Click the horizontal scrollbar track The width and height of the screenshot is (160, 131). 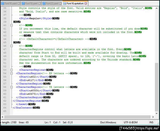77,117
